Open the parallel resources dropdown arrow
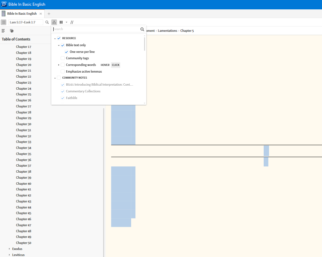 tap(67, 22)
